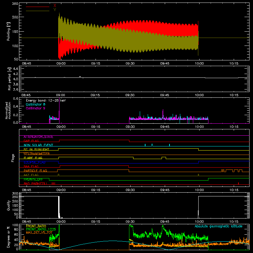Click the 80 tick on Degrees axis
This screenshot has height=253, width=253.
tap(16, 229)
